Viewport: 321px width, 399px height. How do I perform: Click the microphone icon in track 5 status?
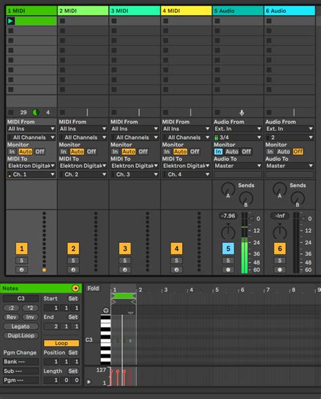tap(242, 113)
